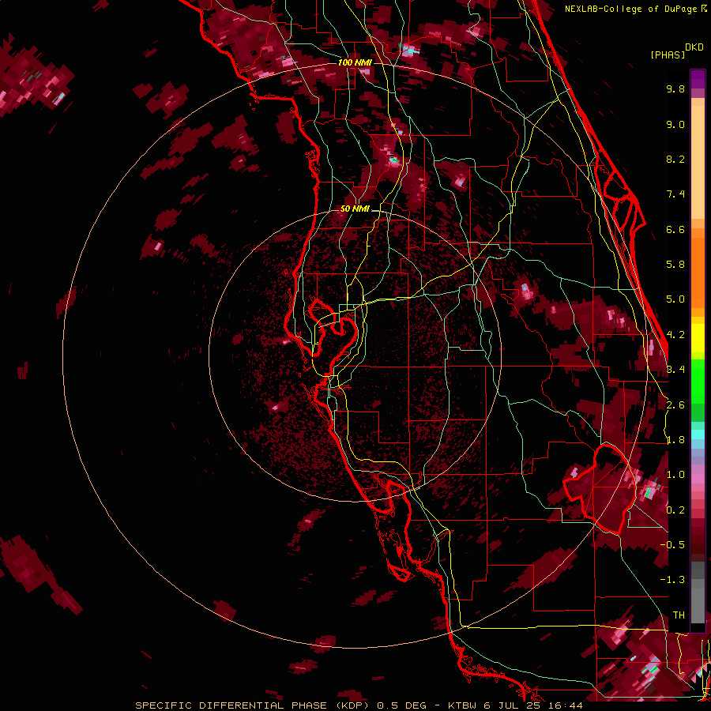Click the NEXLAB-College of DuPage credit text

click(632, 9)
